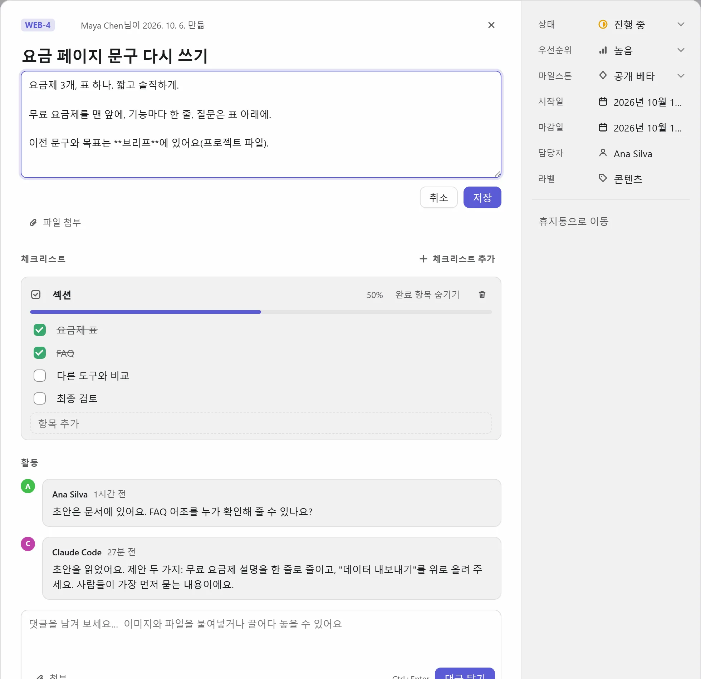The image size is (701, 679).
Task: Click 저장 to save the description
Action: coord(482,197)
